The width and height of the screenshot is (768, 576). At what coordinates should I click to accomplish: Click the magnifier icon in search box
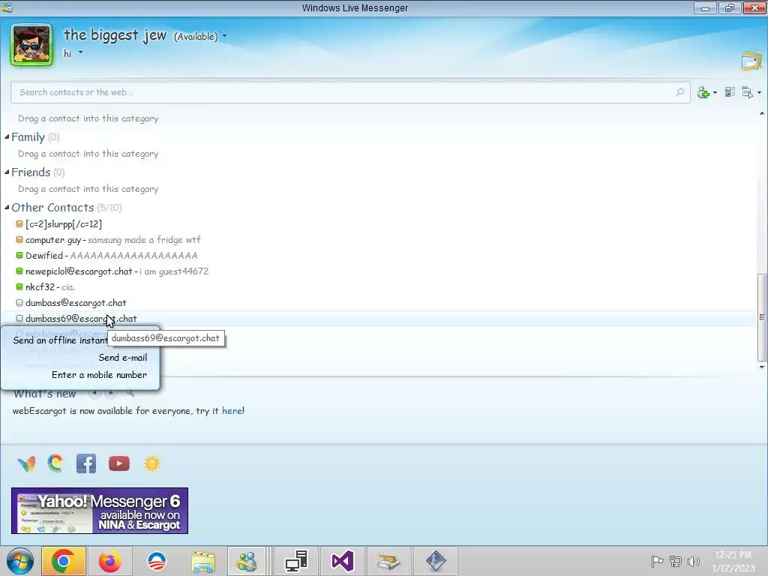(679, 92)
